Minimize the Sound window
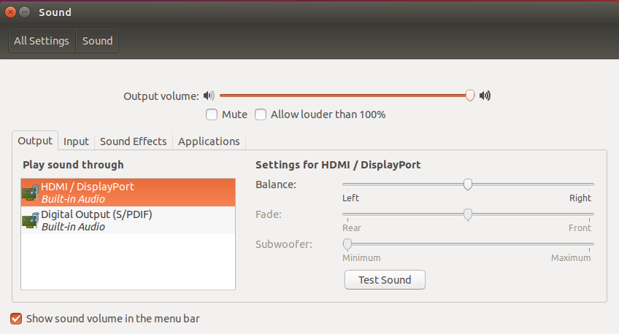Screen dimensions: 619x334 [25, 12]
